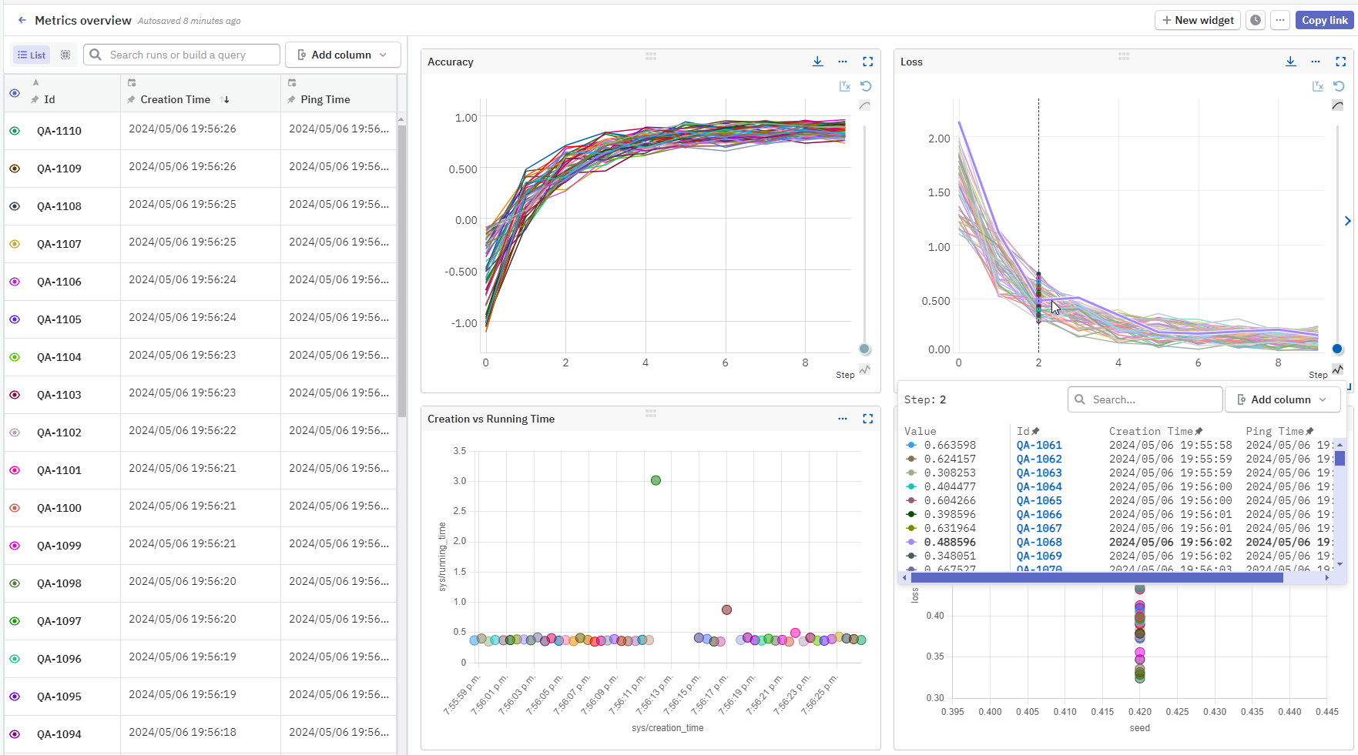Toggle the eye icon in the runs table header
The height and width of the screenshot is (755, 1358).
coord(14,93)
